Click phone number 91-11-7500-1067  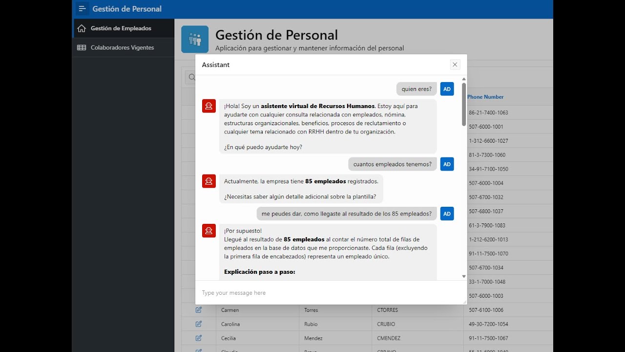coord(488,338)
